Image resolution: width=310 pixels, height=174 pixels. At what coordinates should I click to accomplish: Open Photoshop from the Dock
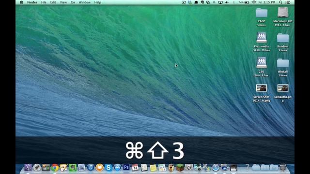(x=126, y=167)
